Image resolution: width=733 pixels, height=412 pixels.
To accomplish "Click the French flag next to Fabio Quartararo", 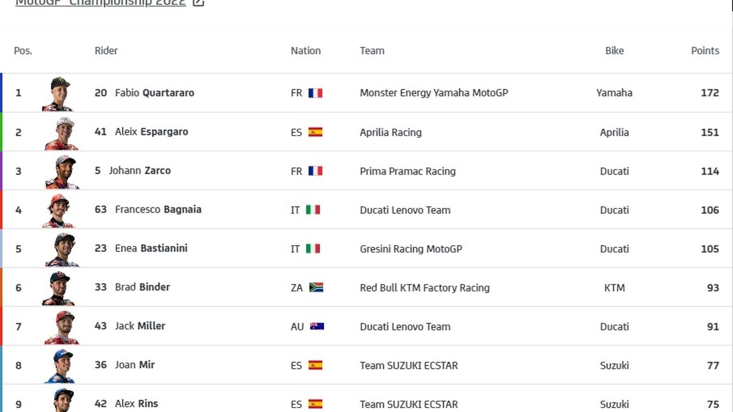I will tap(316, 93).
